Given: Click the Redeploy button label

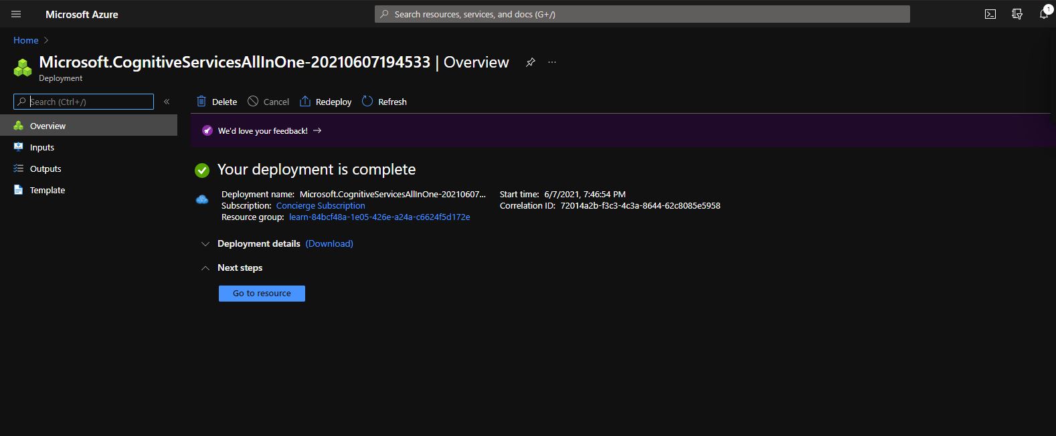Looking at the screenshot, I should coord(333,102).
